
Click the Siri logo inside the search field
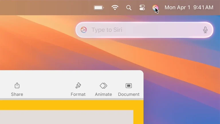[84, 30]
